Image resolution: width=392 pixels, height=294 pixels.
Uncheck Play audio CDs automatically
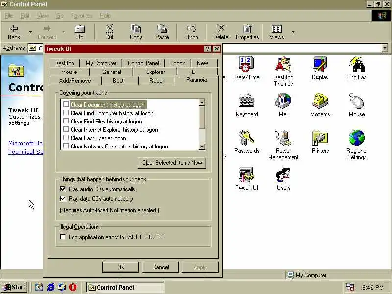[63, 189]
